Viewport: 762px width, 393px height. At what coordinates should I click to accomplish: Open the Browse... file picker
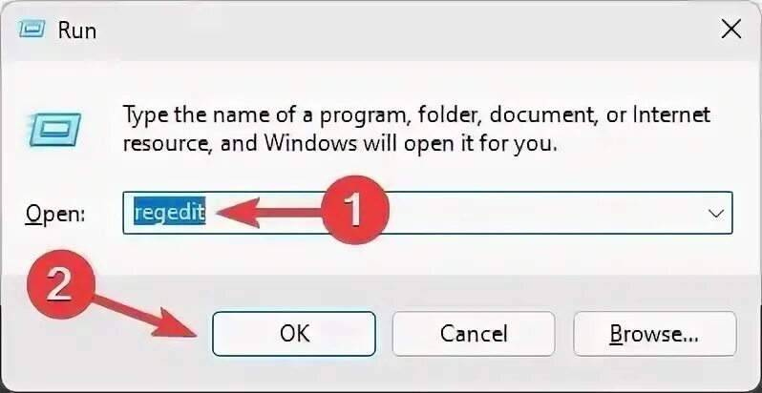[x=655, y=334]
